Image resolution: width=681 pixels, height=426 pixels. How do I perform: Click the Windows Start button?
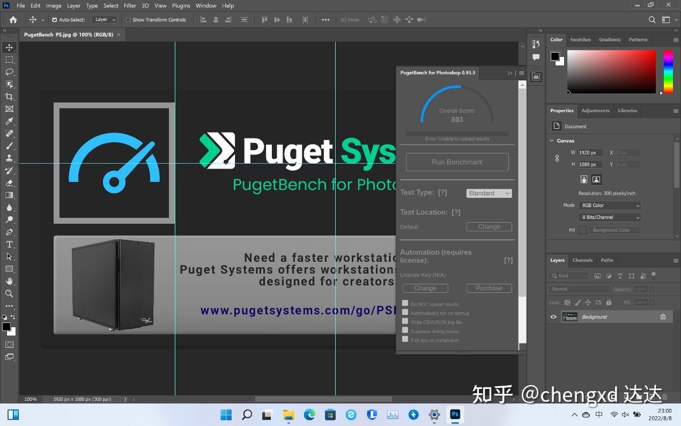click(x=226, y=415)
